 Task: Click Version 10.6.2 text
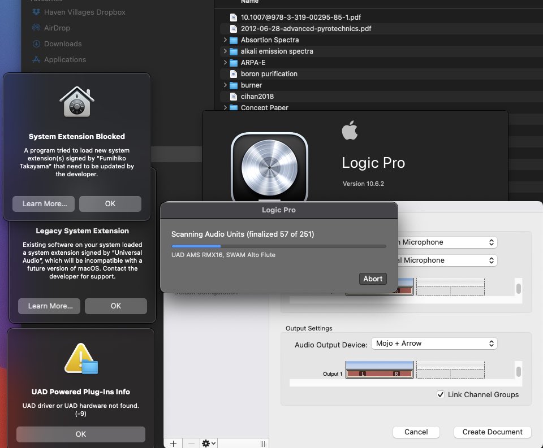tap(363, 184)
